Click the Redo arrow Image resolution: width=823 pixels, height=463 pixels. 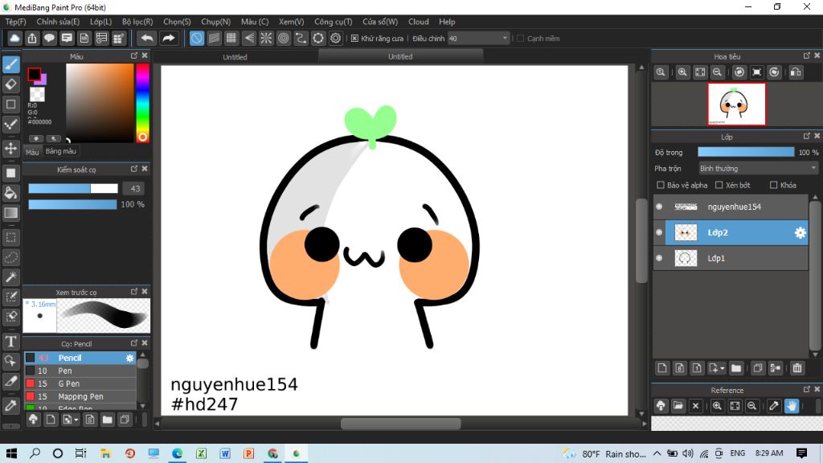coord(168,39)
